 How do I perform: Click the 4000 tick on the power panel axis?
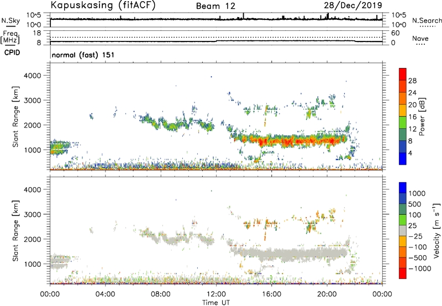33,76
